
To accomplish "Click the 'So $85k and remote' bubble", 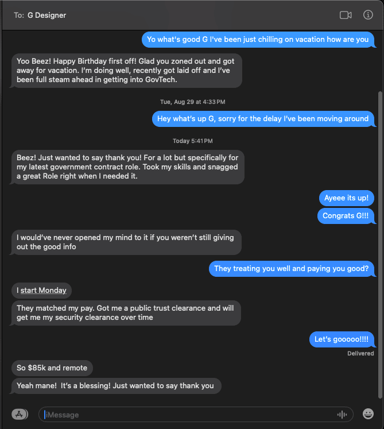I will tap(52, 368).
